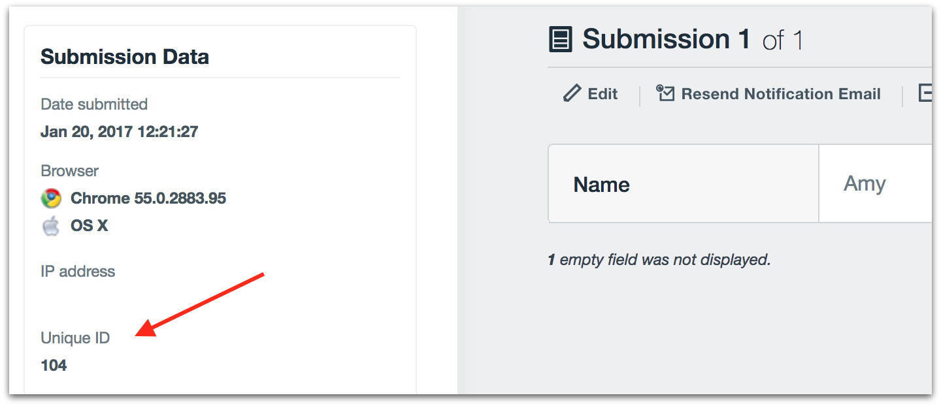The height and width of the screenshot is (406, 941).
Task: Click the Date submitted label
Action: pos(94,104)
